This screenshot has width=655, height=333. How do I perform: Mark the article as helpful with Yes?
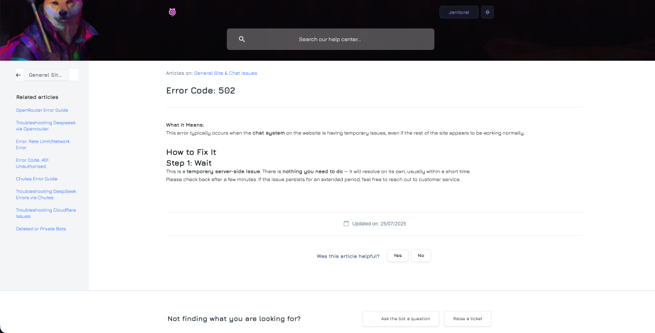pos(397,256)
